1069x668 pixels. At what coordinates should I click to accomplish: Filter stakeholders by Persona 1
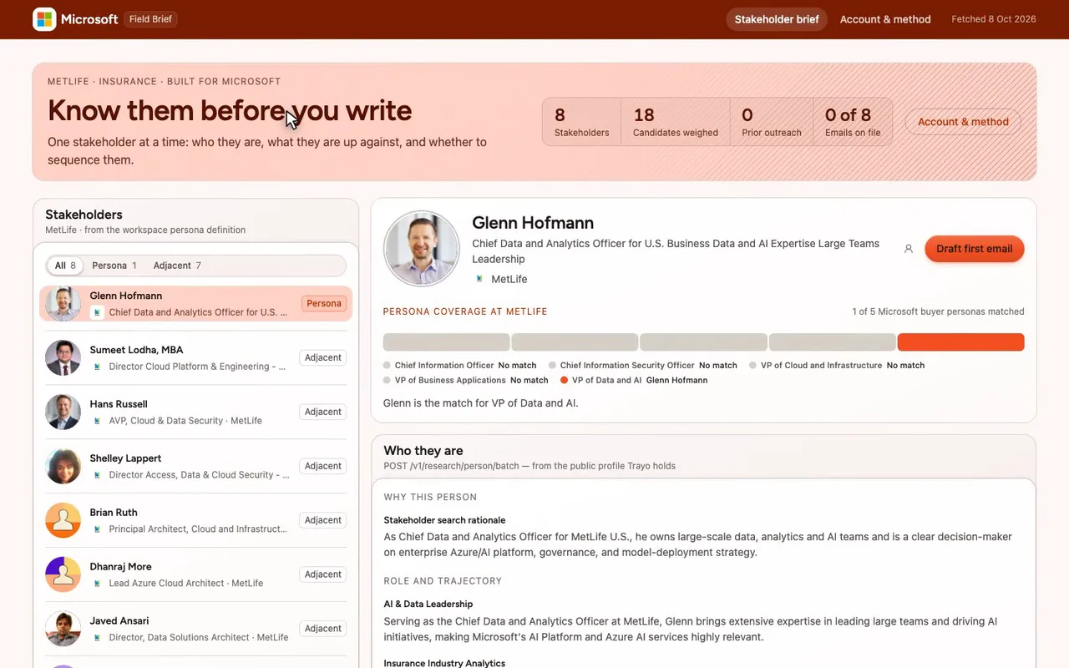tap(114, 266)
